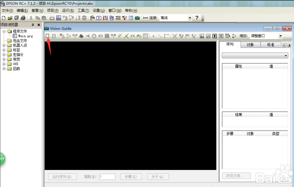Image resolution: width=294 pixels, height=187 pixels.
Task: Open the 编辑(E) menu
Action: coord(22,11)
